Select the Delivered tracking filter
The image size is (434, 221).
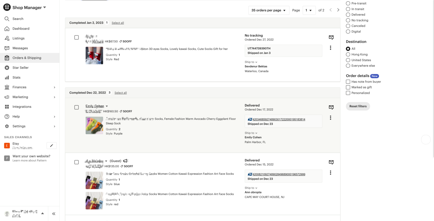(x=348, y=14)
